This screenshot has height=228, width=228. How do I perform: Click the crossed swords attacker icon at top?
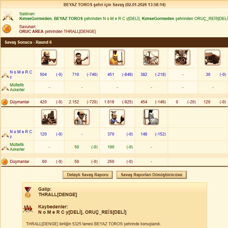point(8,16)
